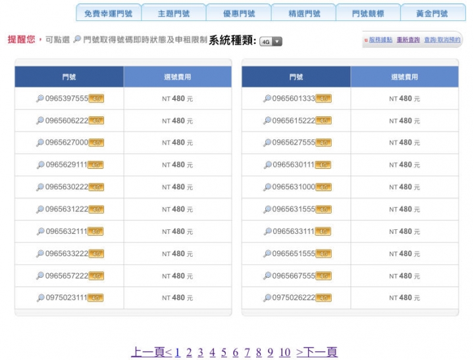This screenshot has height=360, width=474.
Task: Click the 4G badge next to 0965601333
Action: click(323, 99)
